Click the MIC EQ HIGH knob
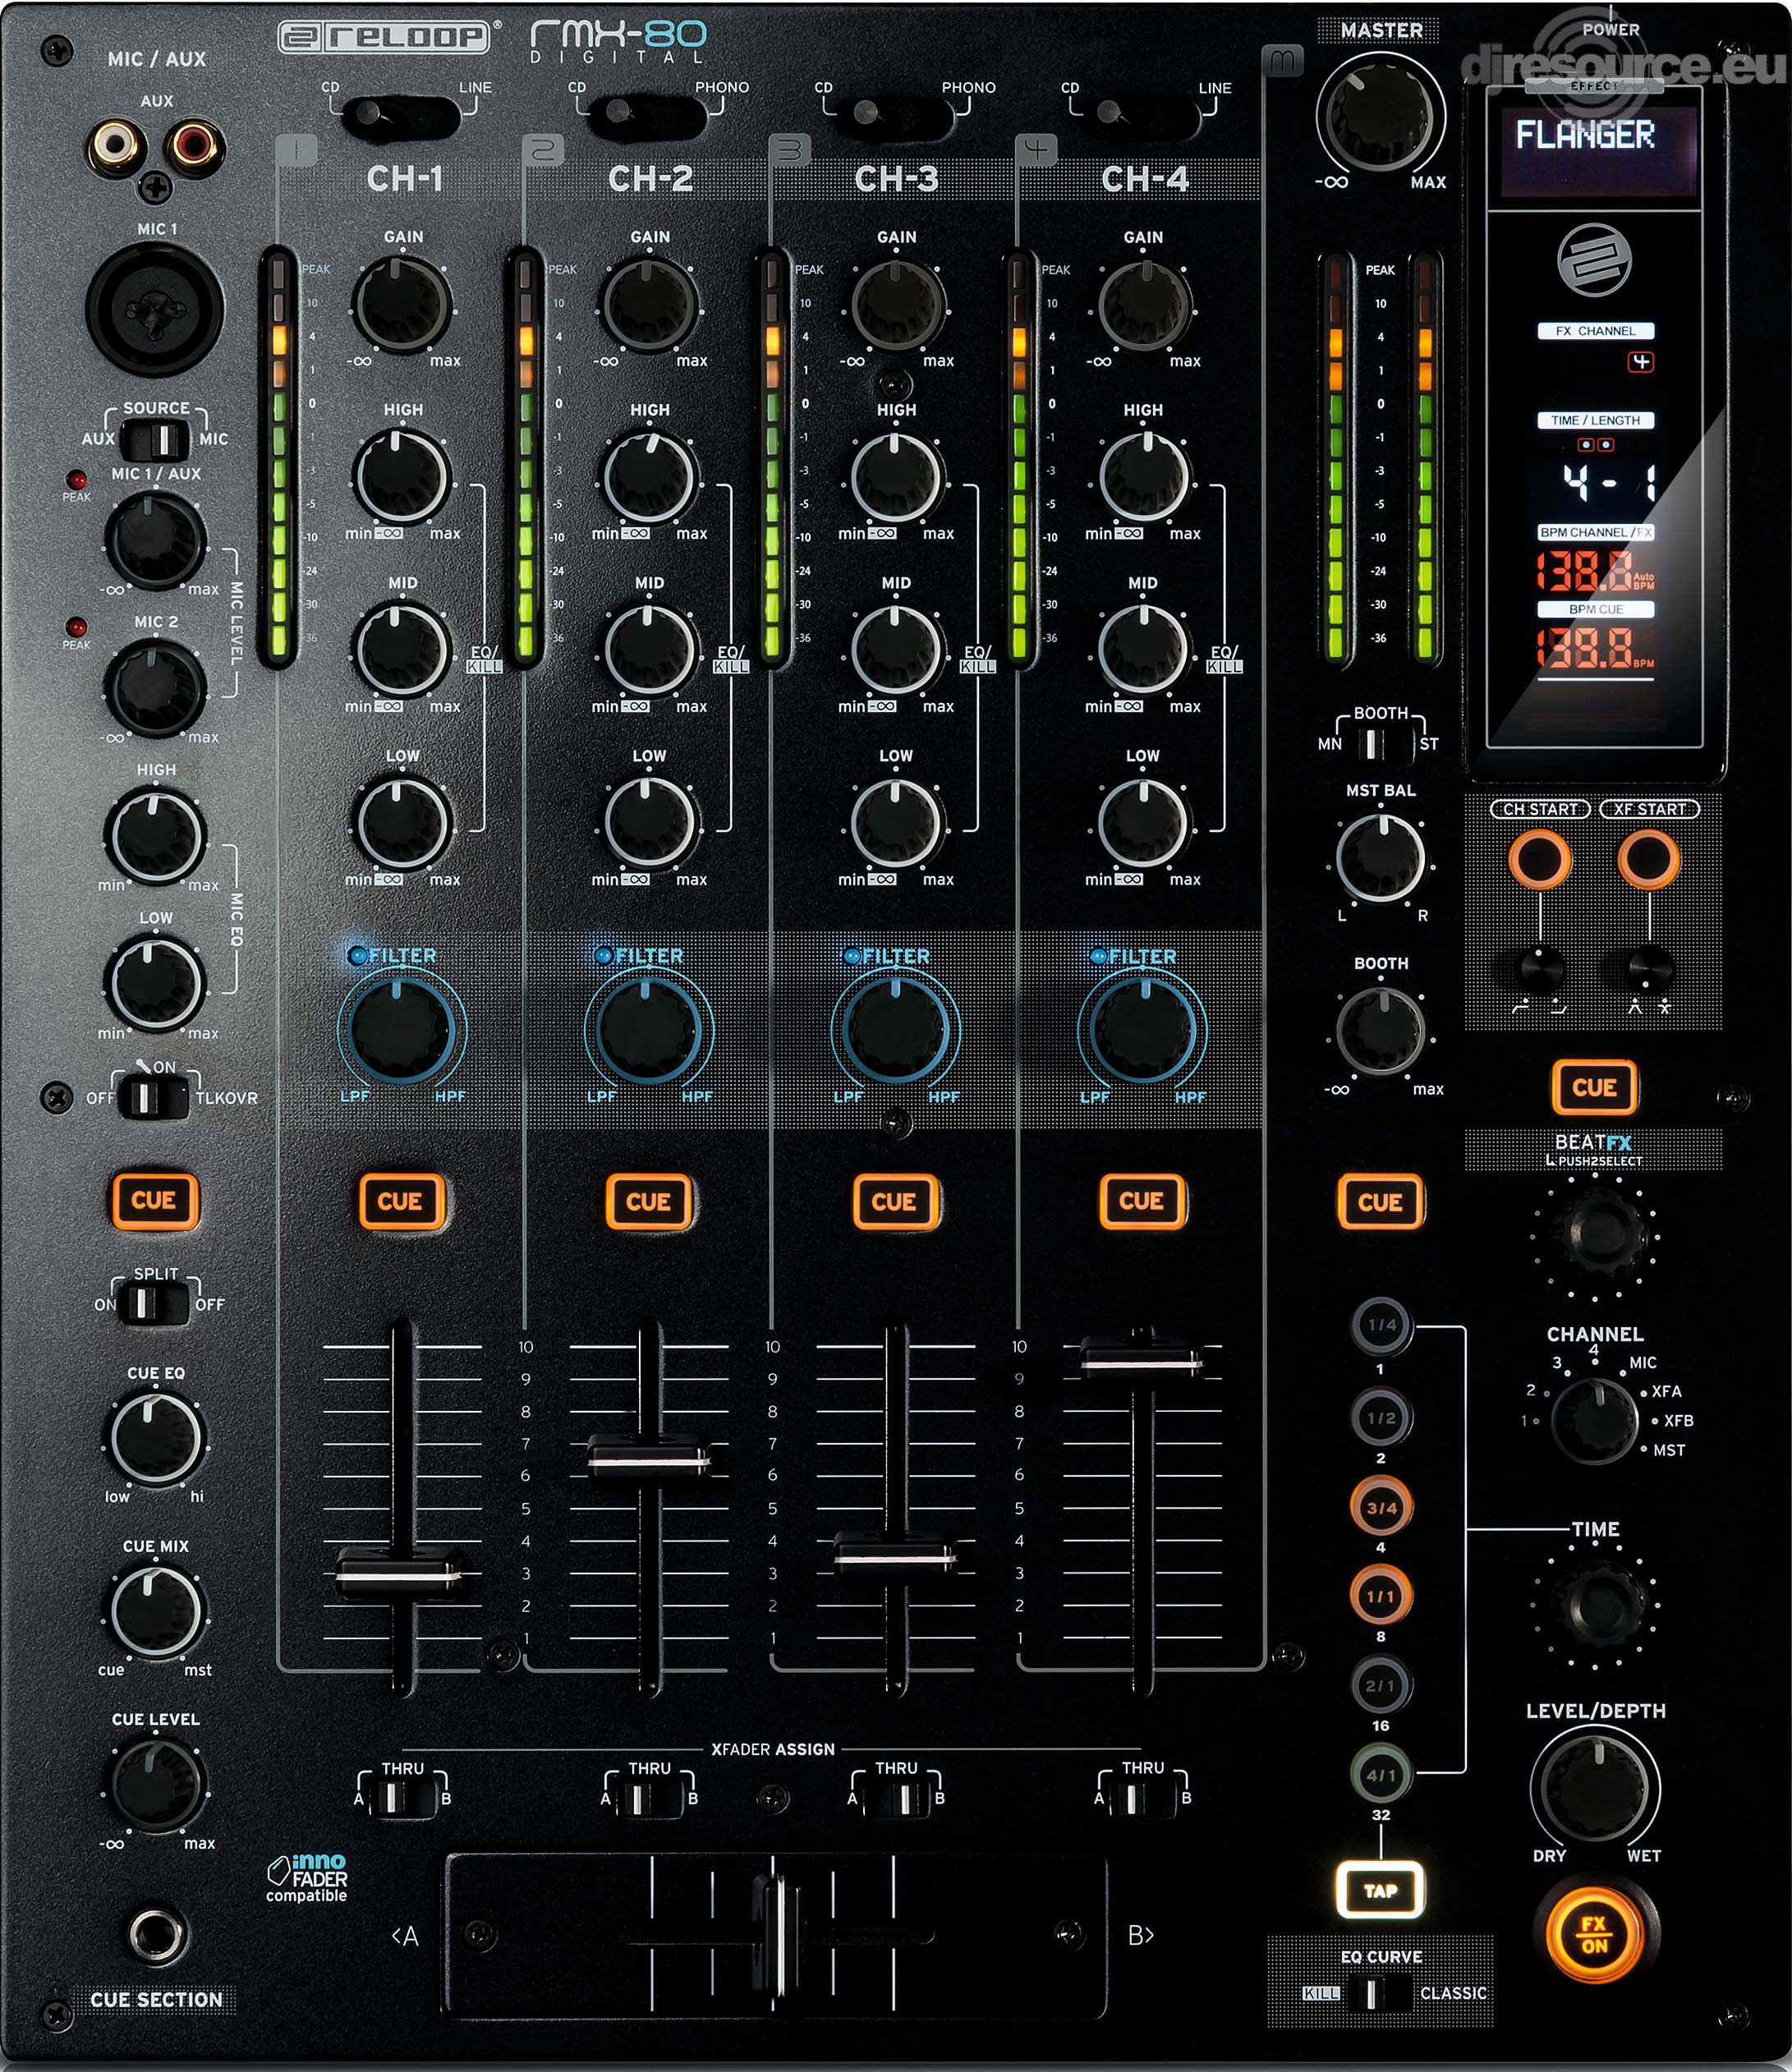This screenshot has height=2072, width=1792. click(155, 835)
